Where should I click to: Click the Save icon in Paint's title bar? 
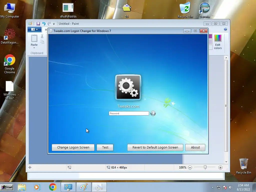[38, 24]
